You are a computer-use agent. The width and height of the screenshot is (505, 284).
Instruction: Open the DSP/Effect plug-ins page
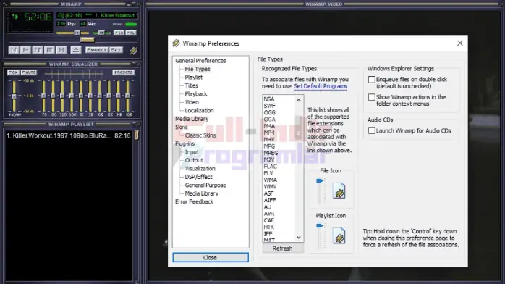pyautogui.click(x=198, y=177)
